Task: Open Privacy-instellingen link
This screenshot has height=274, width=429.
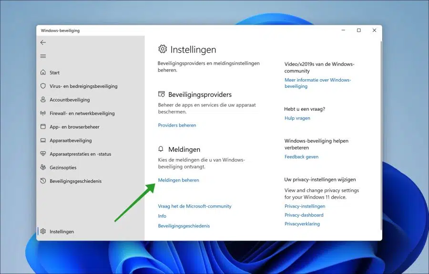Action: 305,206
